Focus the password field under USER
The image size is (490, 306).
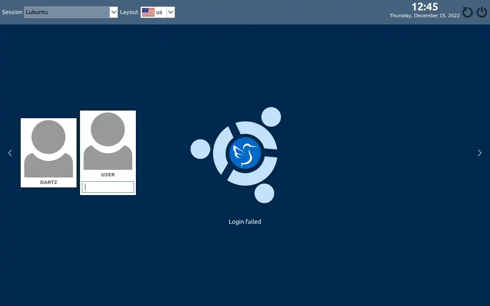[x=108, y=187]
